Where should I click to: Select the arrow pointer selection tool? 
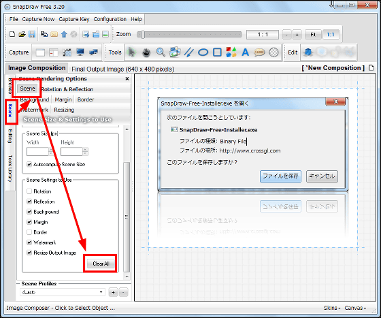pyautogui.click(x=131, y=52)
